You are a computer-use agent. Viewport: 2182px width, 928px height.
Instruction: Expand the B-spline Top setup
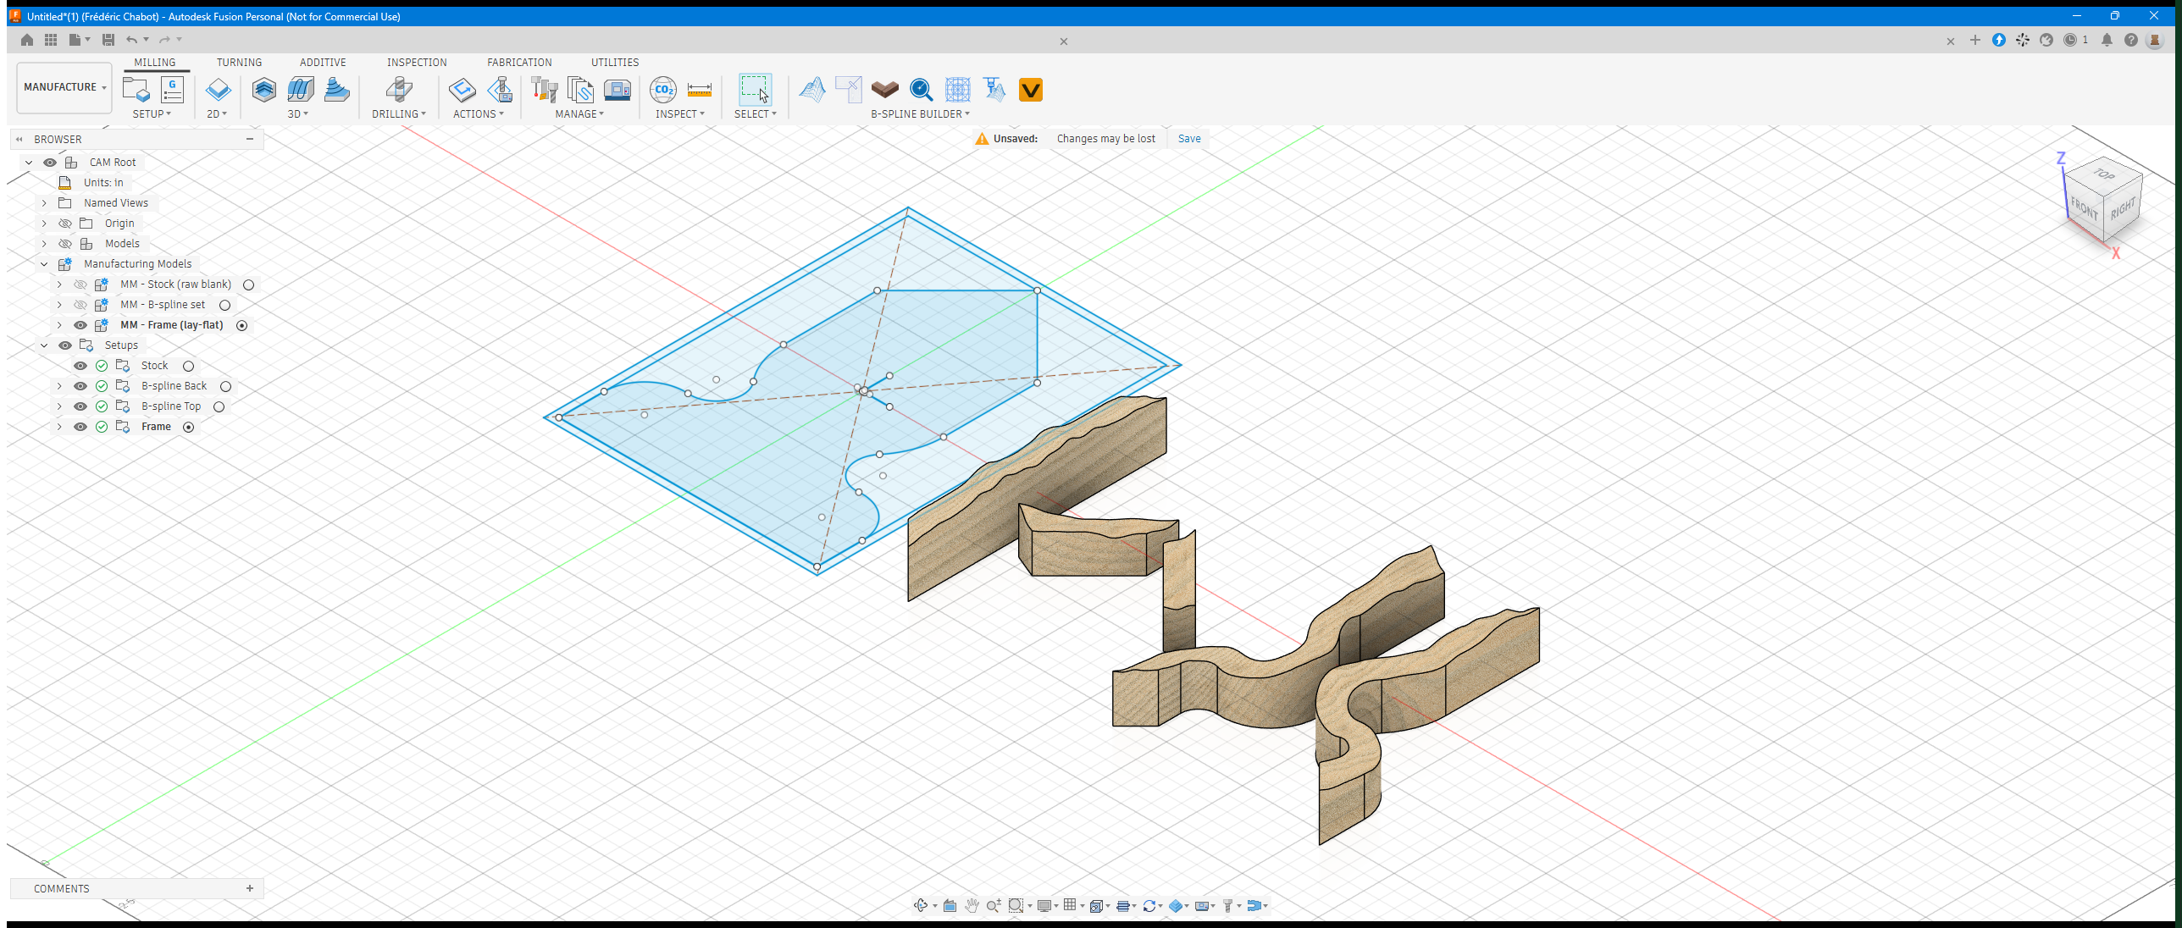pyautogui.click(x=59, y=406)
